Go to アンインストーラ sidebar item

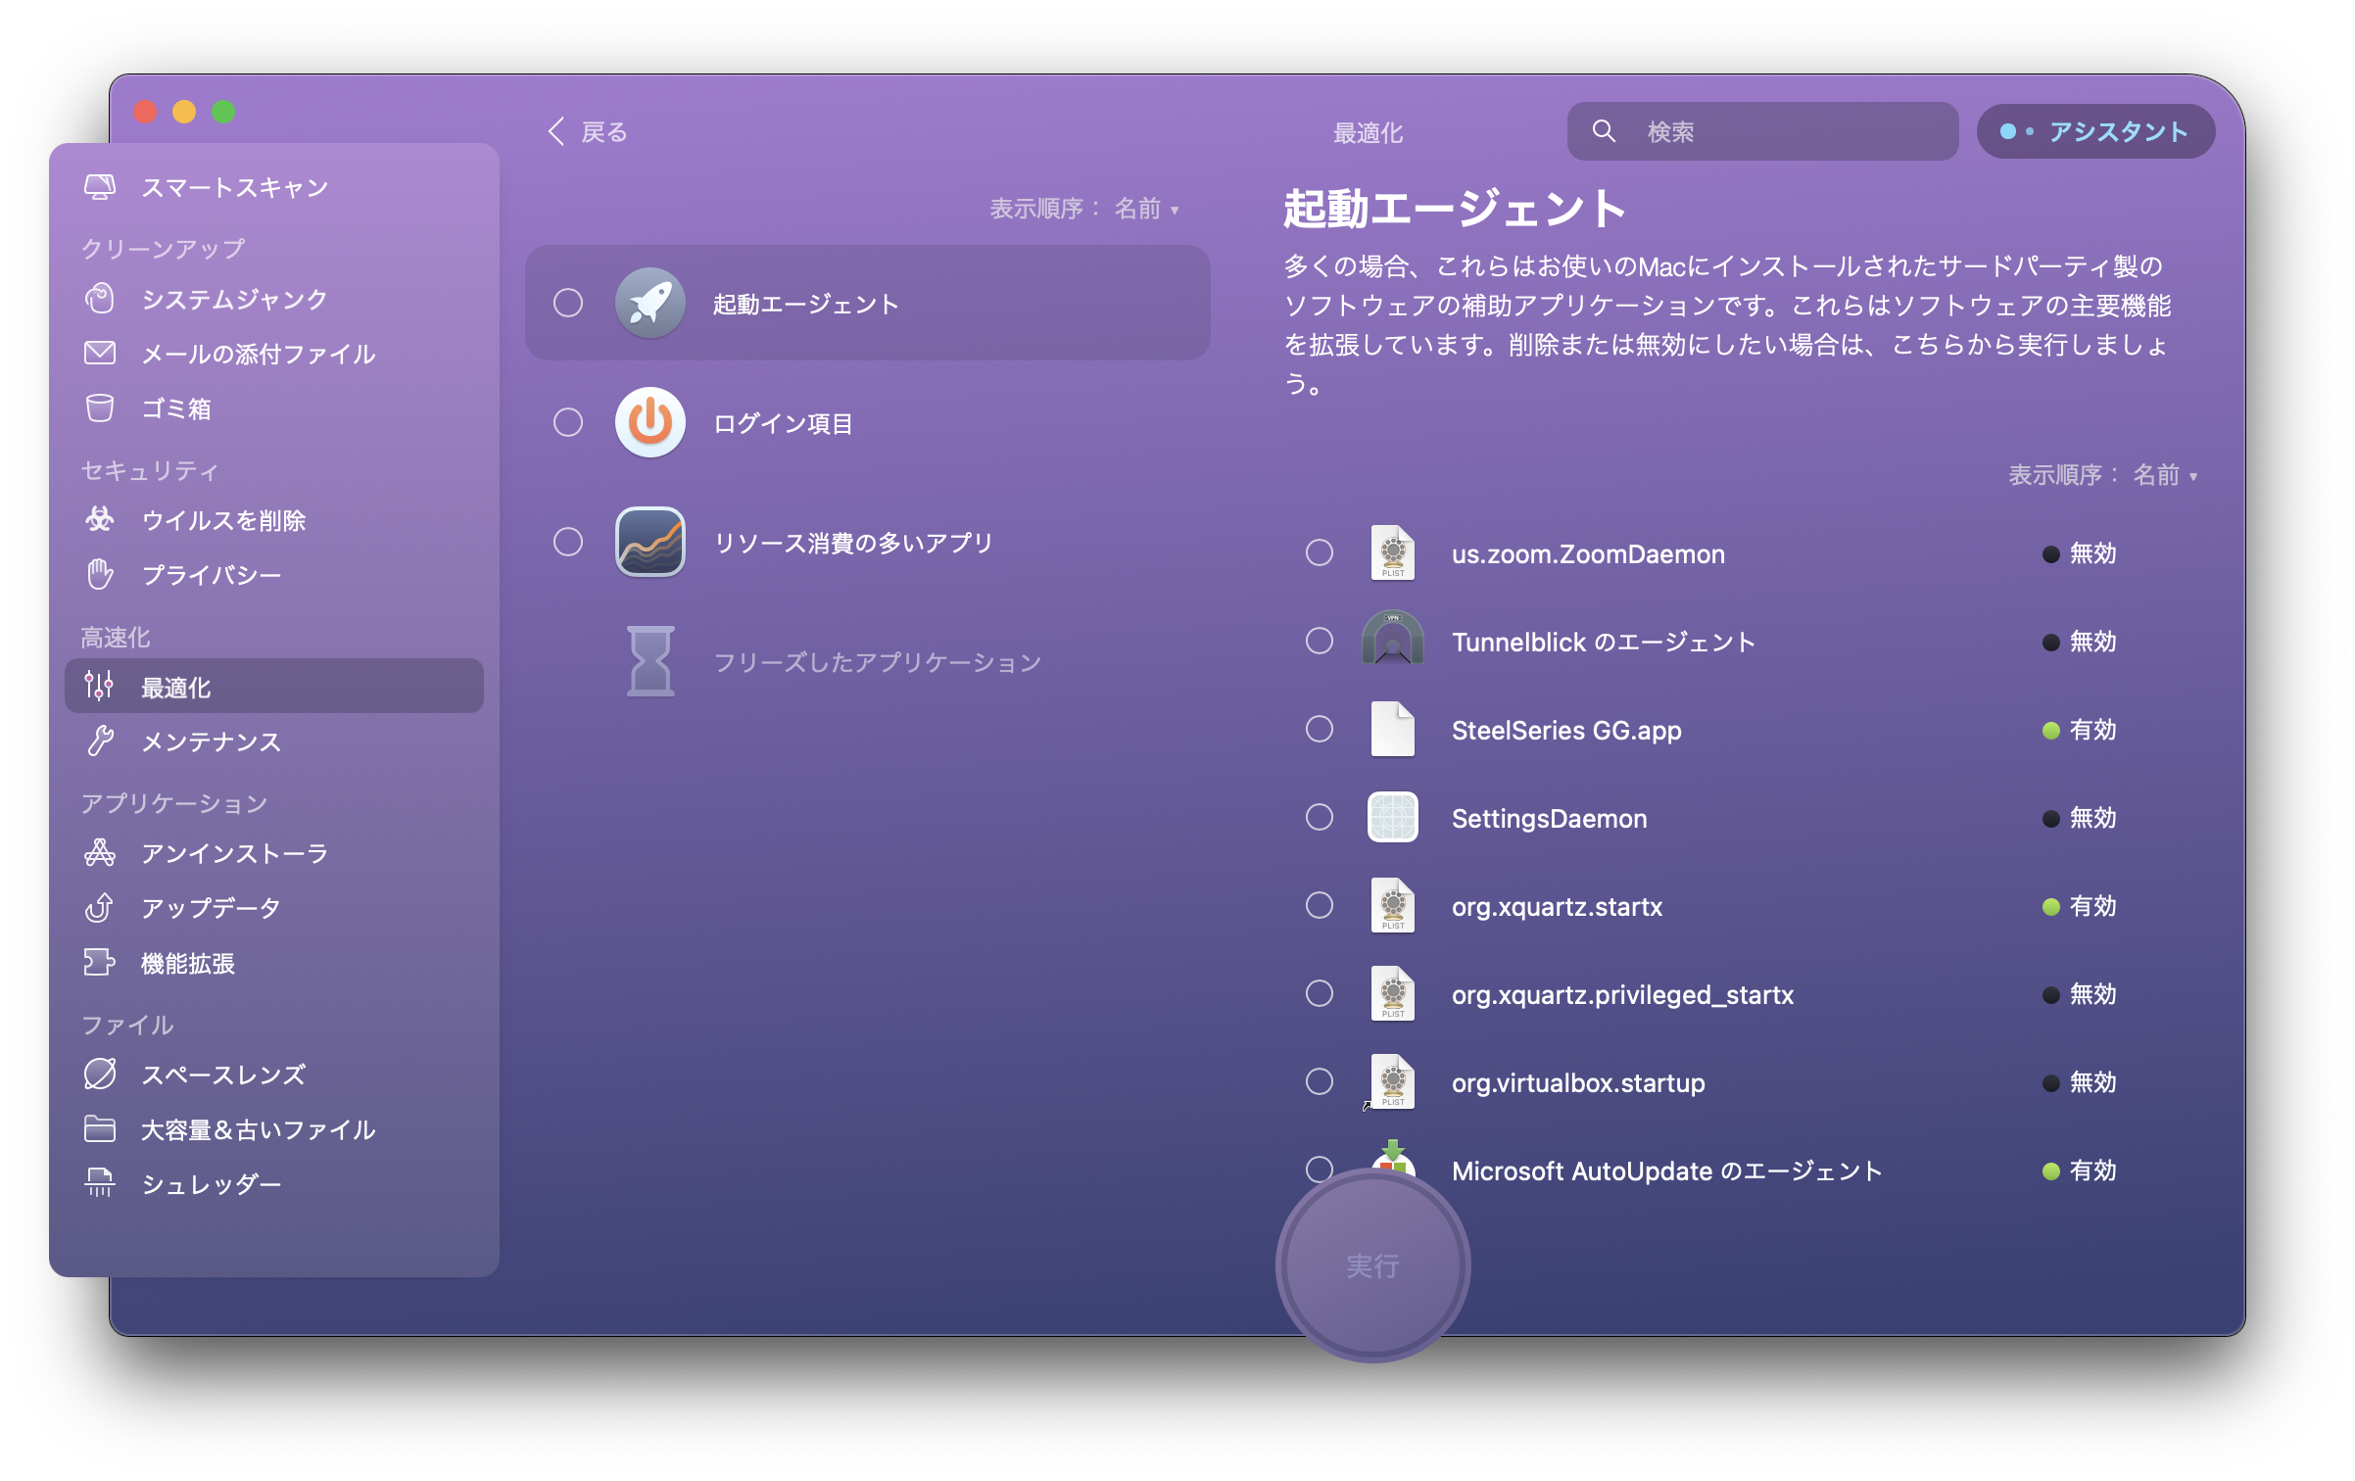[x=274, y=853]
